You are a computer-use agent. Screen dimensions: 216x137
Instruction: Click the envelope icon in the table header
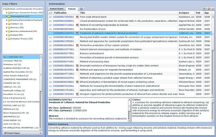click(50, 13)
